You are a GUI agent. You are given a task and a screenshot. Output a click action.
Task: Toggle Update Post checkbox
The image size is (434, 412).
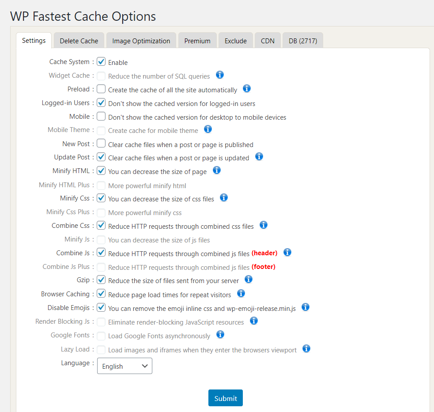click(101, 157)
